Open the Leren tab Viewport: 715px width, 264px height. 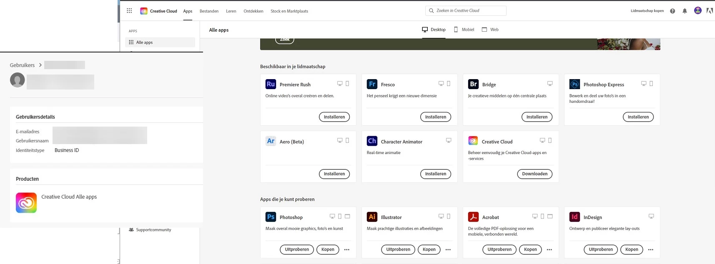coord(231,11)
